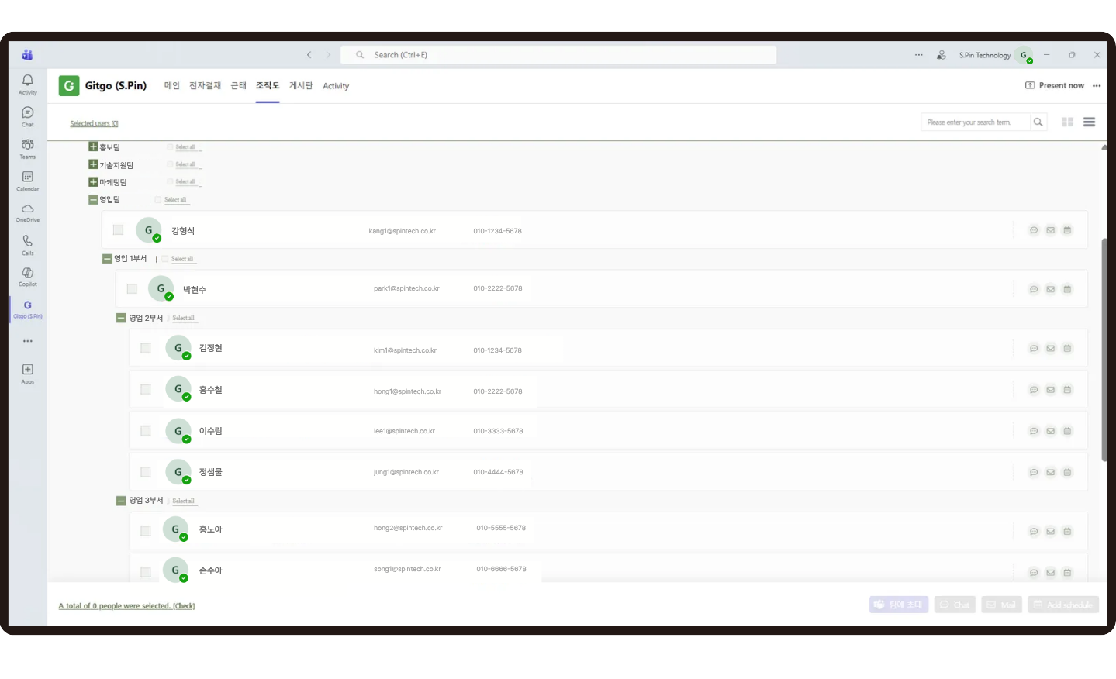
Task: Open the Calendar icon in the sidebar
Action: [x=27, y=181]
